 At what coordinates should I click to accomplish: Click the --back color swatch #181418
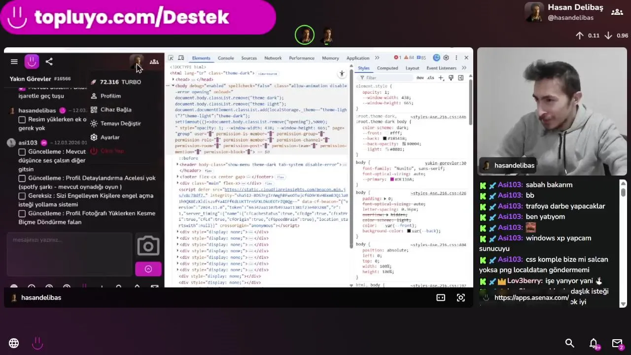[385, 139]
